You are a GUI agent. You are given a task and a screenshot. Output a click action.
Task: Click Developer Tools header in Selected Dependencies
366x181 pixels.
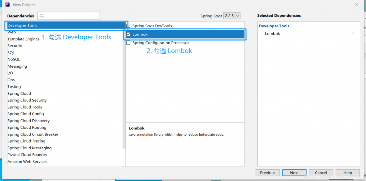pos(274,26)
